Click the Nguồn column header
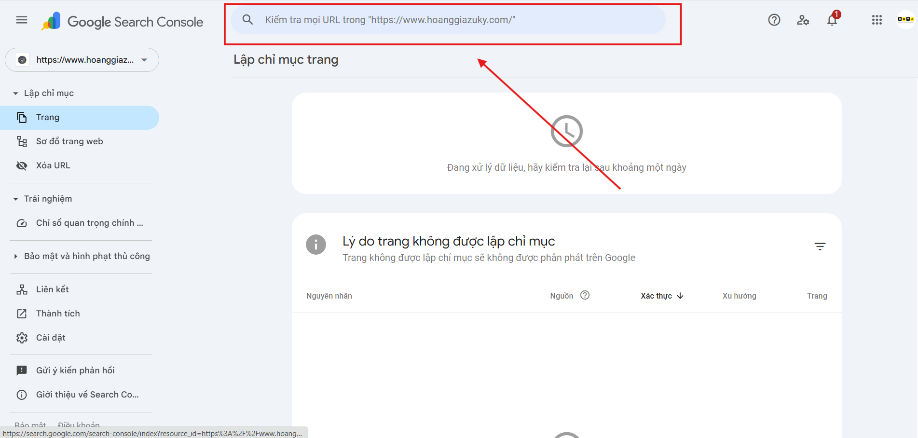Screen dimensions: 918x438 (562, 296)
